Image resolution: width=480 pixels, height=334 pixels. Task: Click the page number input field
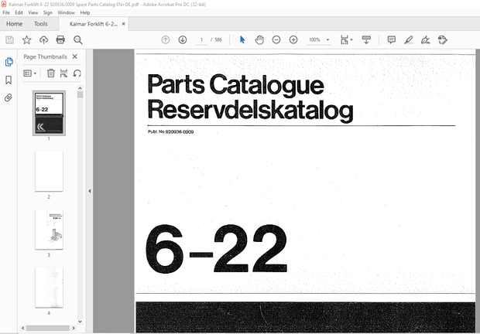click(x=201, y=39)
